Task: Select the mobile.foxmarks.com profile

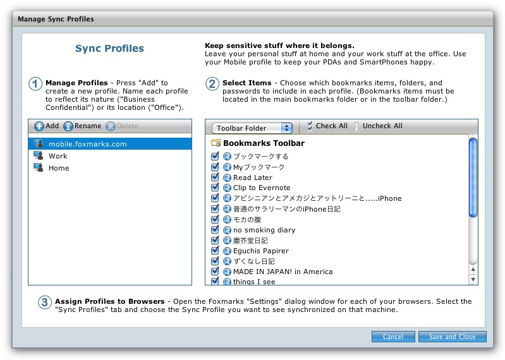Action: point(110,144)
